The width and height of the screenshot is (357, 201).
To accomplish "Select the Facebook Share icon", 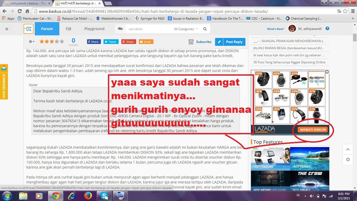I will 93,41.
